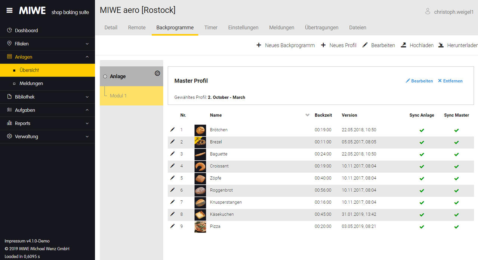Click the Backzeit column header
The height and width of the screenshot is (260, 478).
[323, 115]
